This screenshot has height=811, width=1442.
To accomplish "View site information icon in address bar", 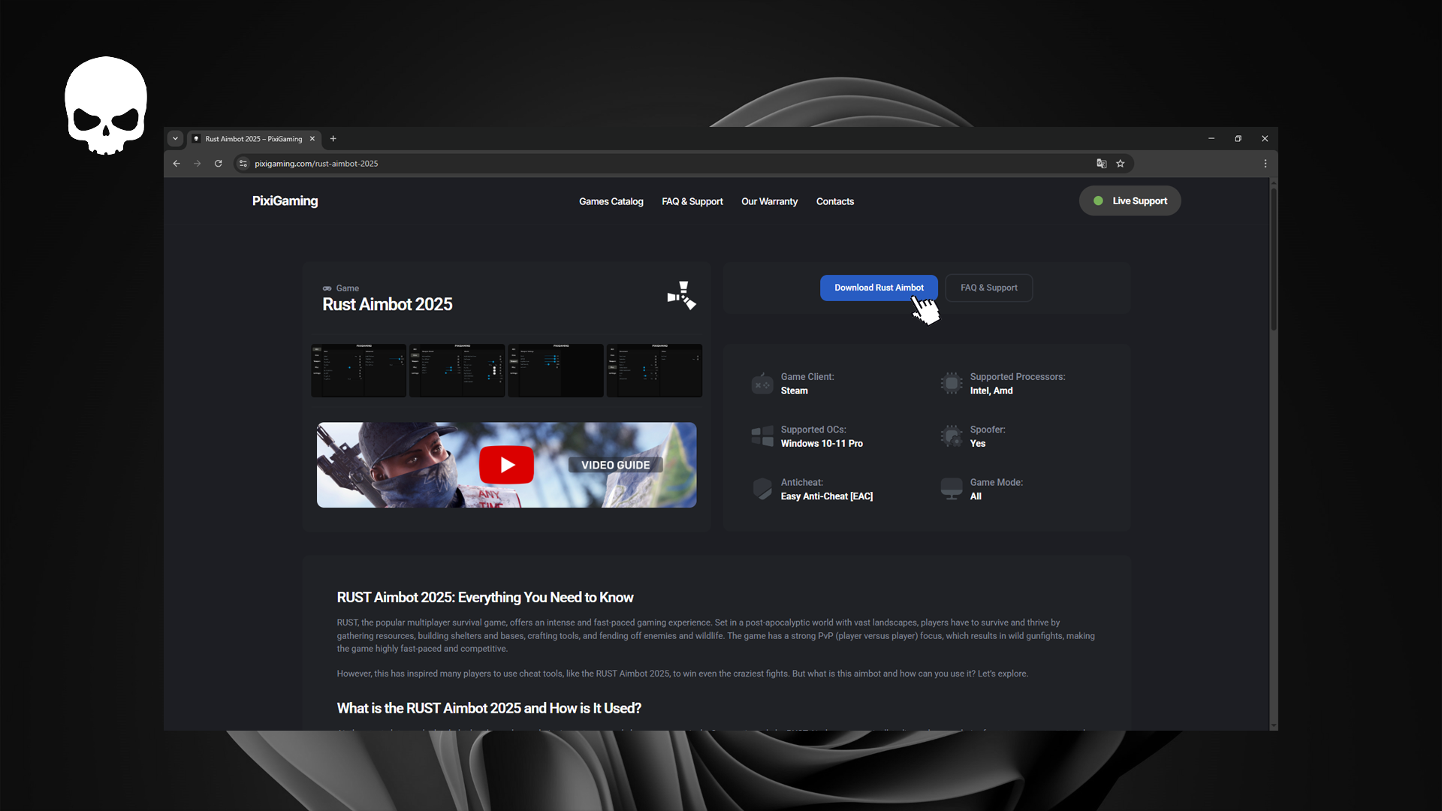I will click(x=243, y=164).
